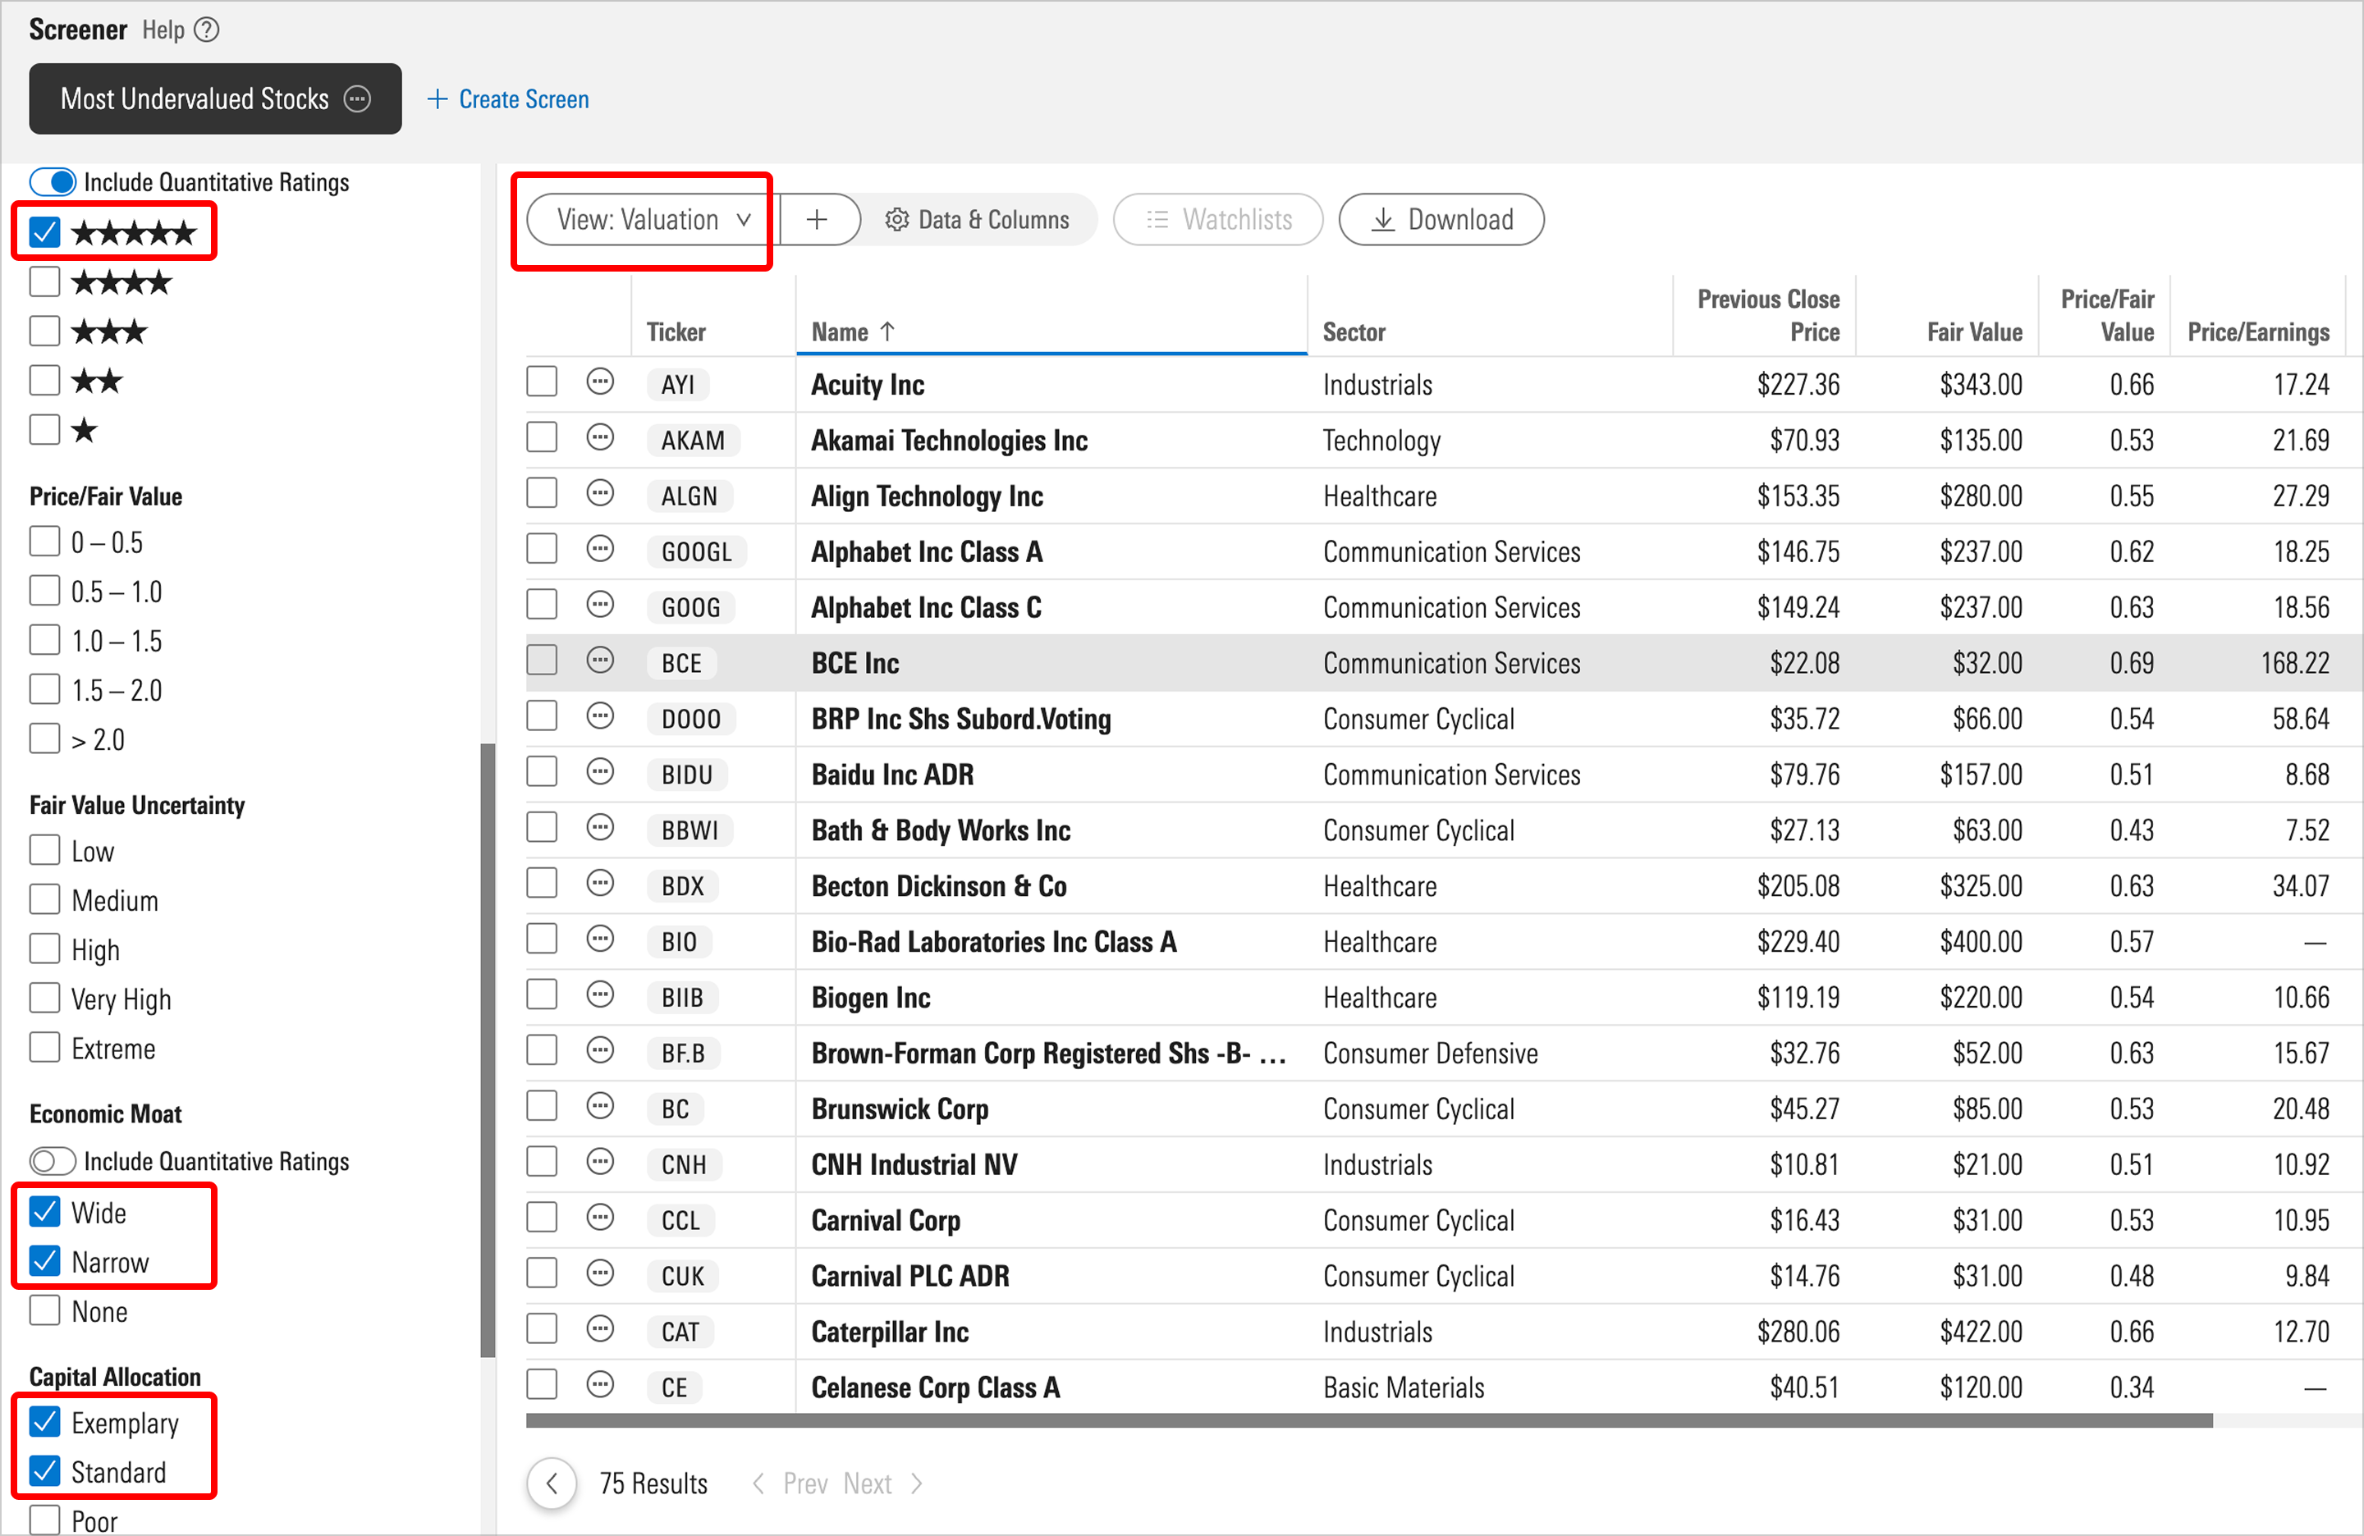Click the Create Screen link

(509, 99)
